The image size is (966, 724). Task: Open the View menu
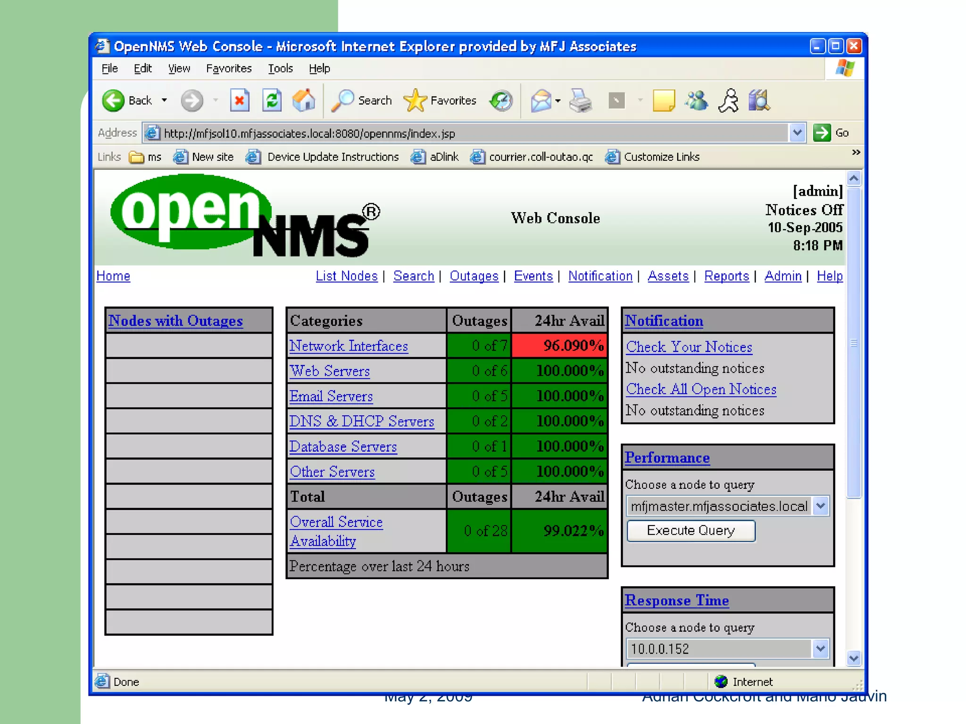179,69
